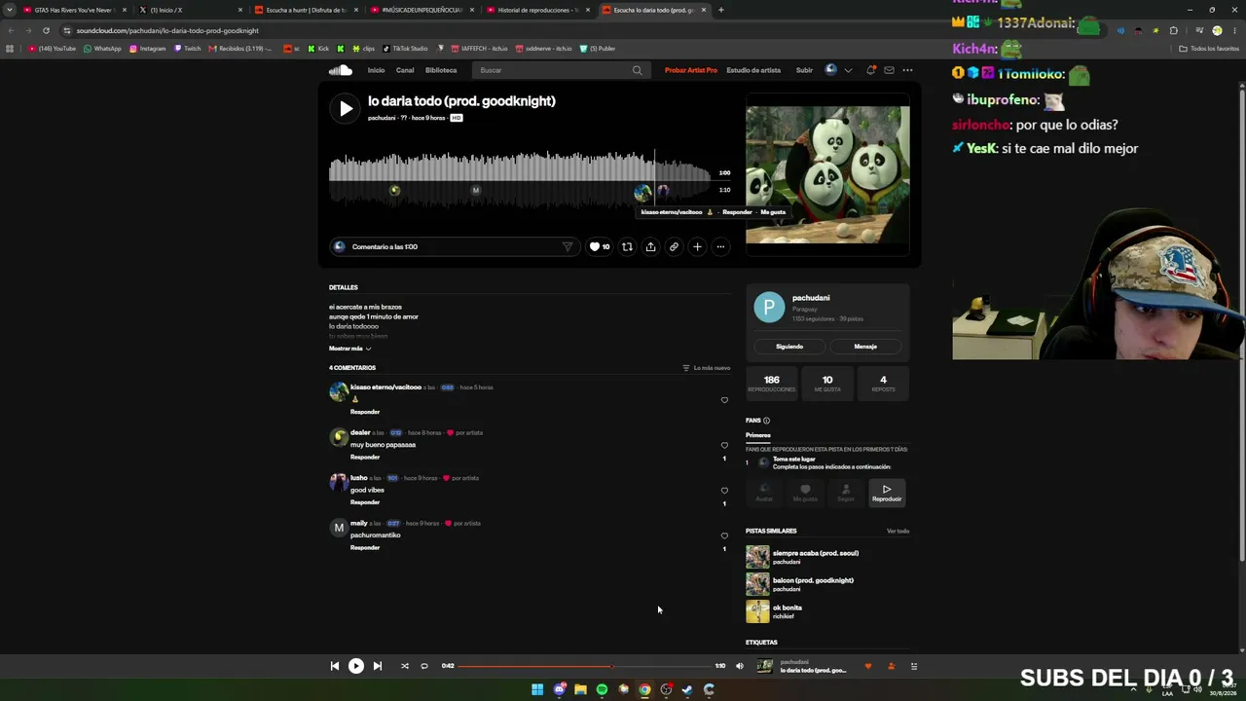Open Steam from the taskbar
The image size is (1246, 701).
687,689
